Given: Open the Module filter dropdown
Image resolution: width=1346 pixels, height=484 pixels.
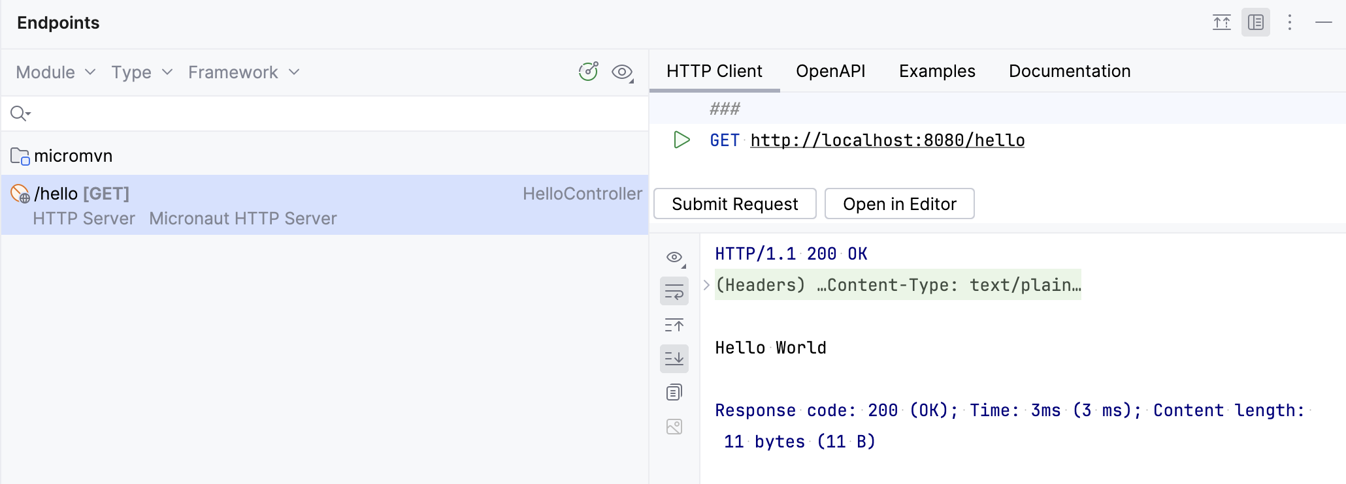Looking at the screenshot, I should click(x=56, y=72).
